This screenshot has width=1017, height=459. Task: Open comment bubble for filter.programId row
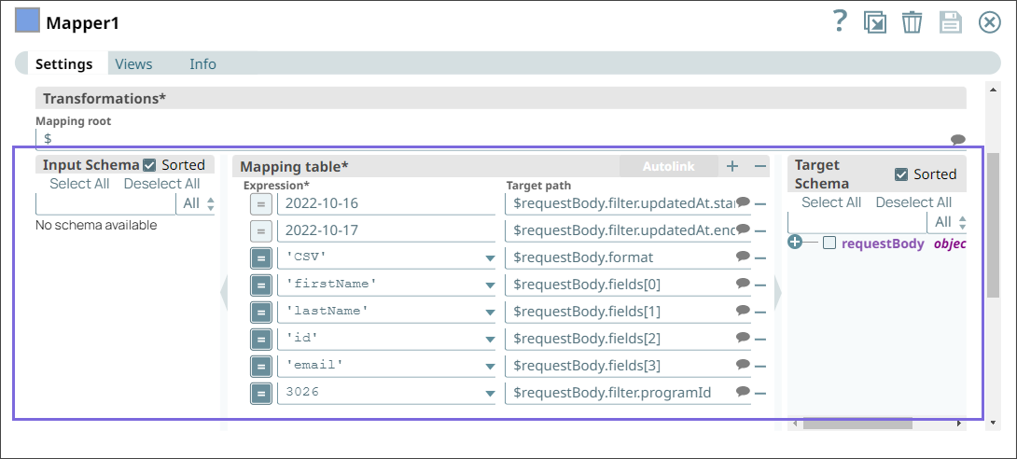744,392
